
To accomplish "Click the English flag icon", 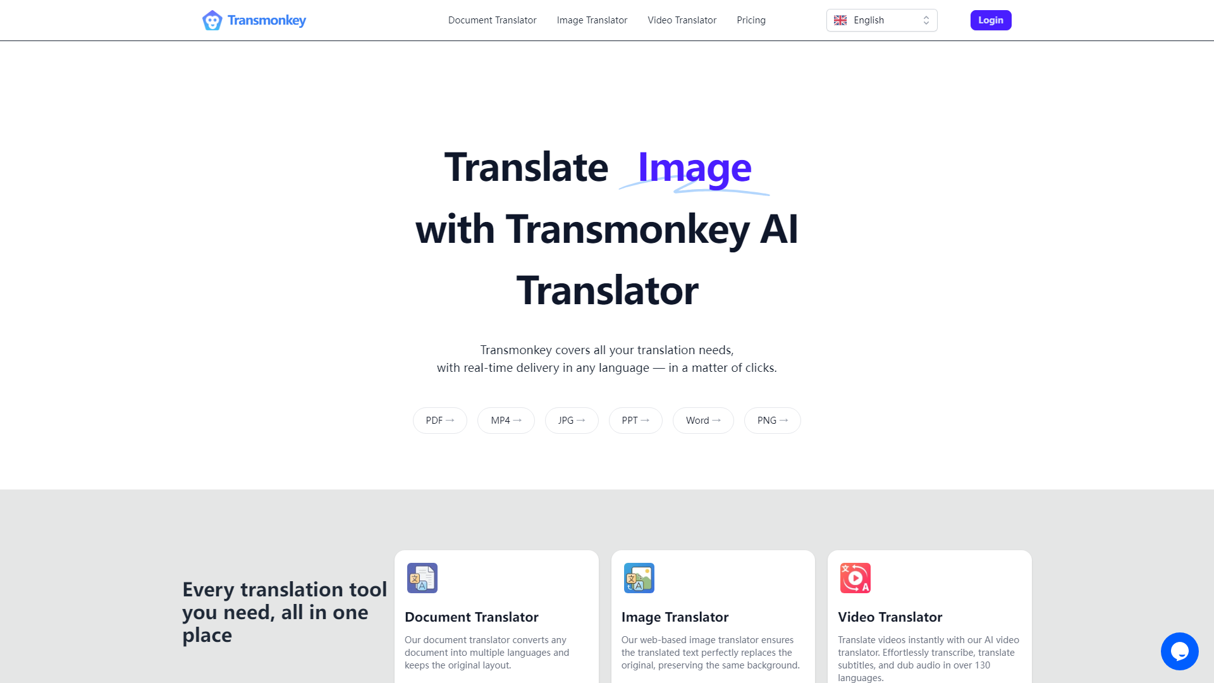I will [840, 20].
